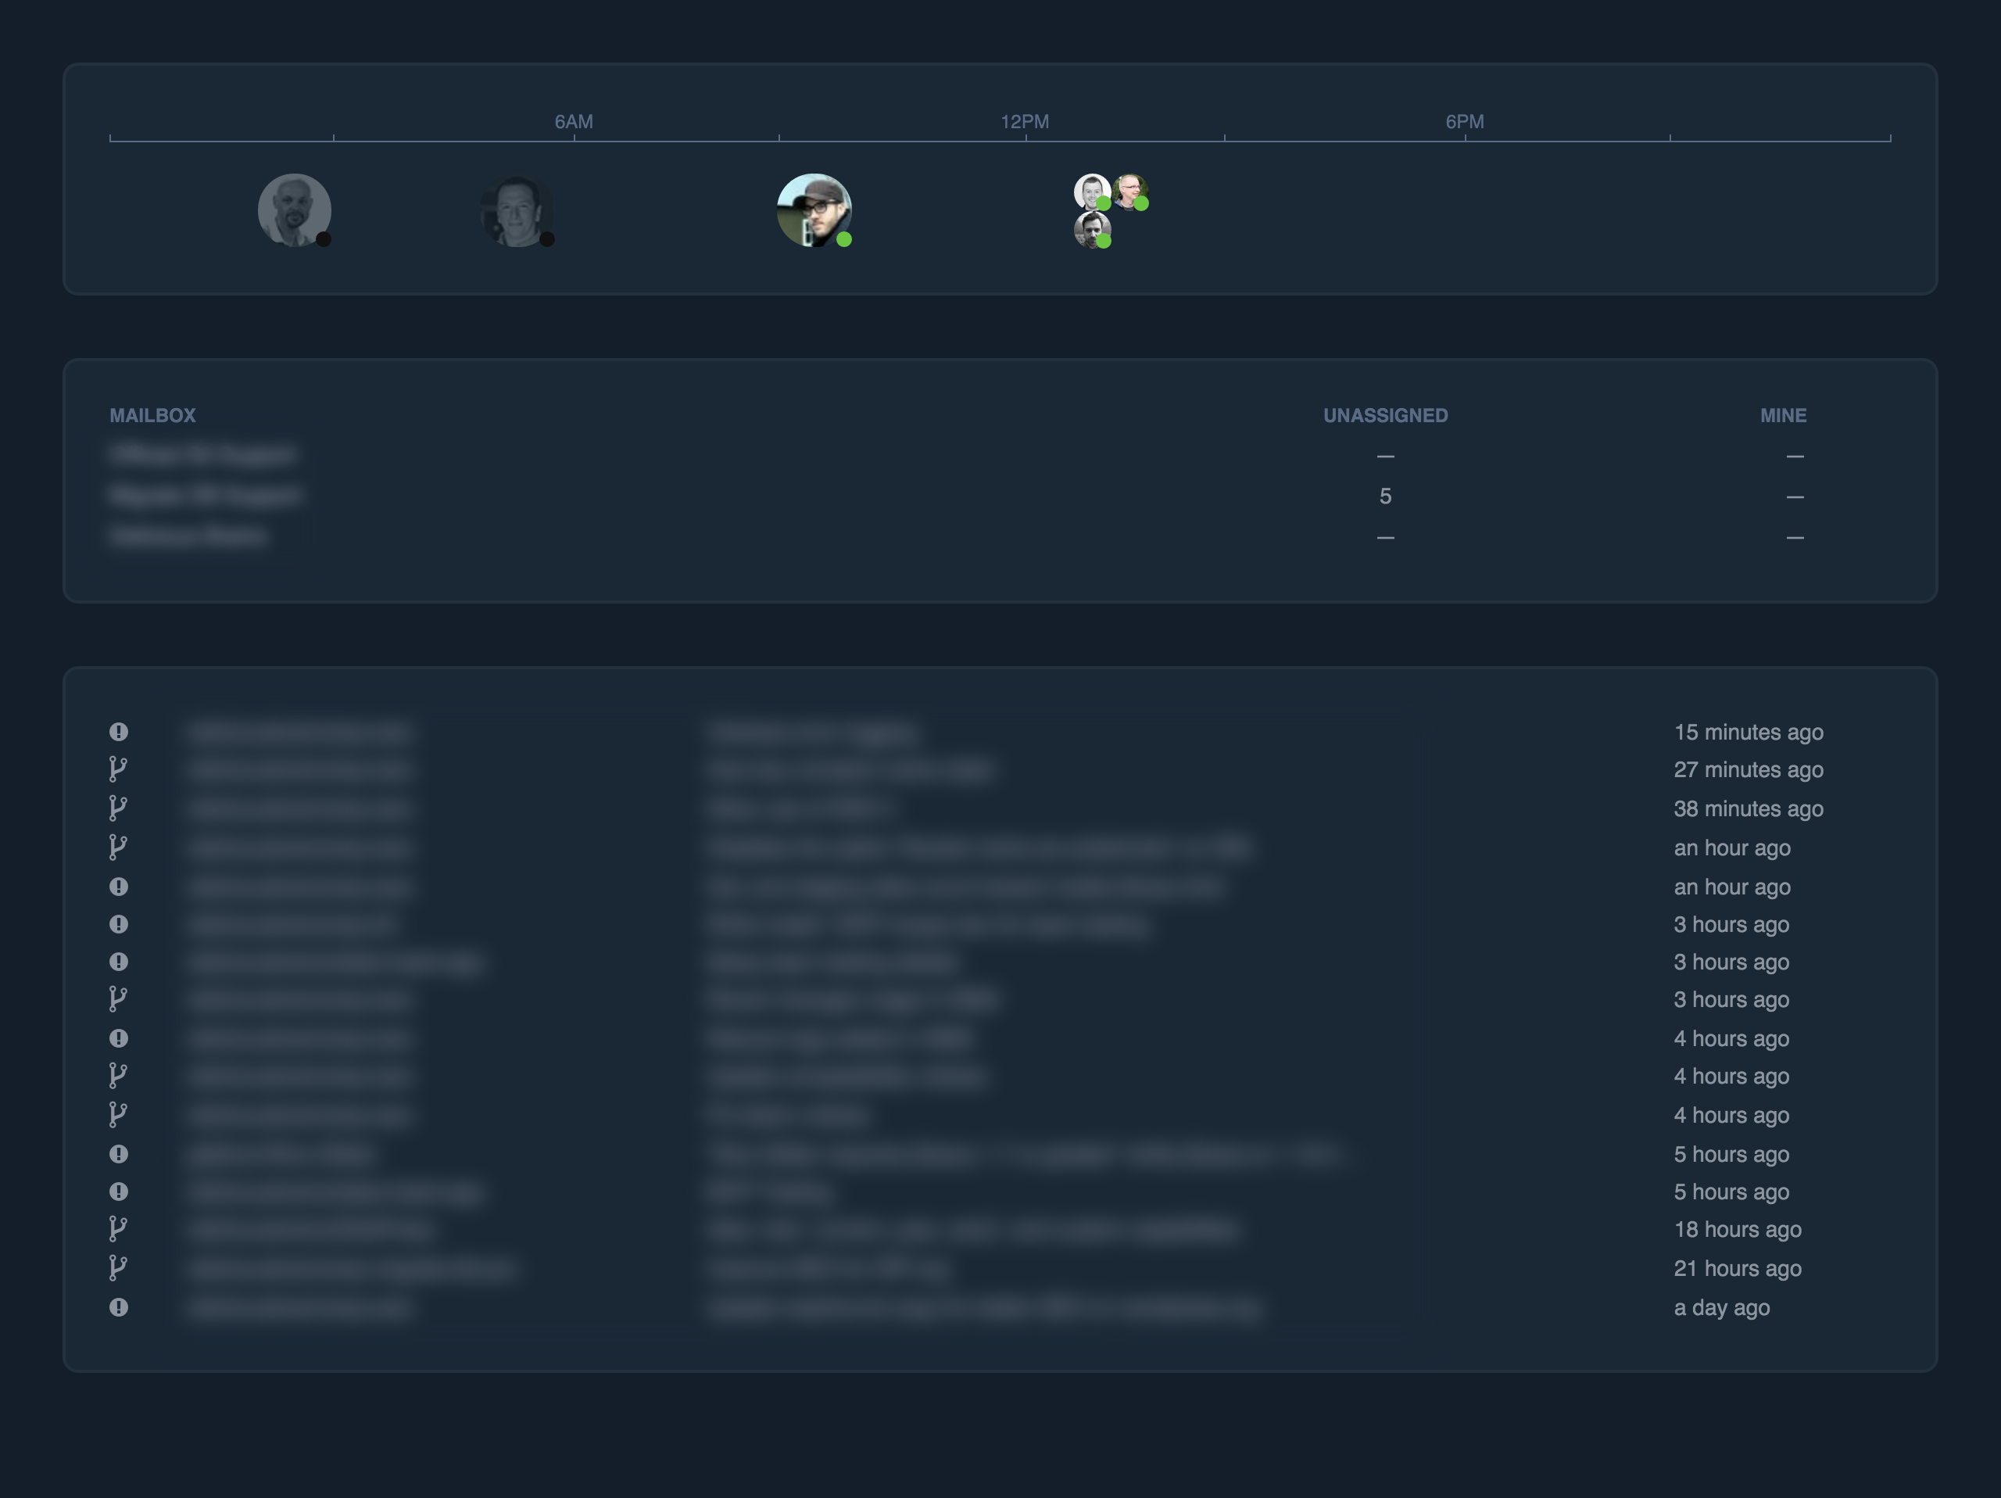Select the MAILBOX column header
This screenshot has width=2001, height=1498.
coord(151,414)
